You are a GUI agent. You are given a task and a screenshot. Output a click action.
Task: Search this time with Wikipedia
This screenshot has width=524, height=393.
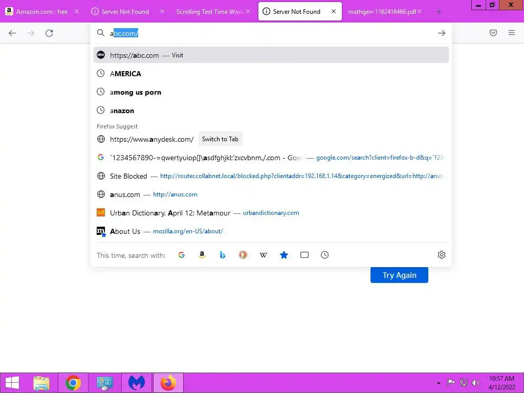[264, 255]
